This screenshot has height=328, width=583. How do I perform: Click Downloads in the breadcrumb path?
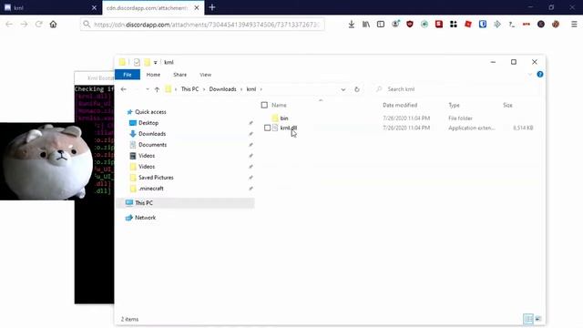point(222,89)
